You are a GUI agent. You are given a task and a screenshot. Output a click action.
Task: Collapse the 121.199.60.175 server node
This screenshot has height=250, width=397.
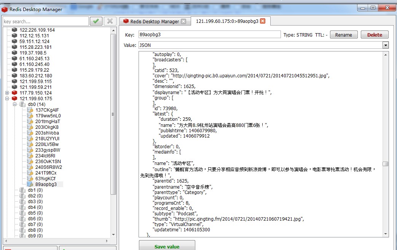pyautogui.click(x=7, y=98)
